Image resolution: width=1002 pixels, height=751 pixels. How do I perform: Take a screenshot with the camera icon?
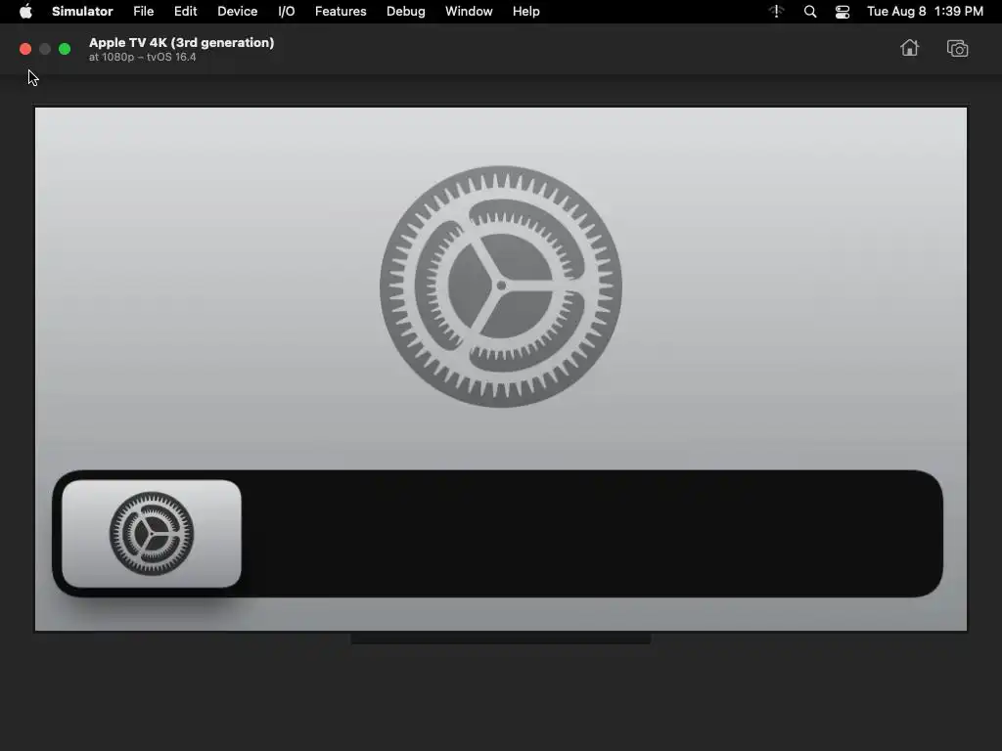[x=957, y=49]
